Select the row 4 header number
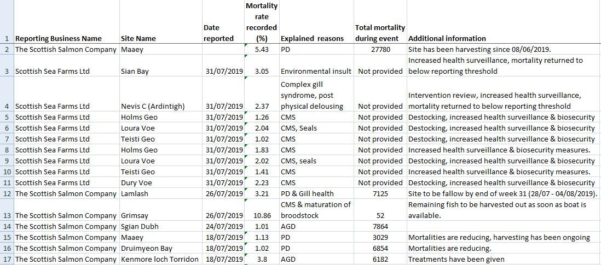This screenshot has height=265, width=601. pyautogui.click(x=7, y=106)
